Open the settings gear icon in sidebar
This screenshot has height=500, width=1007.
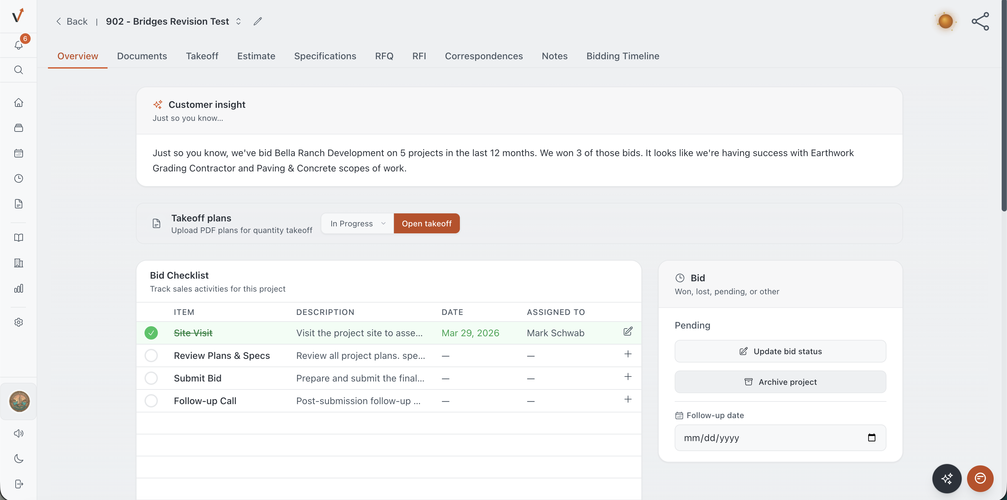point(18,322)
